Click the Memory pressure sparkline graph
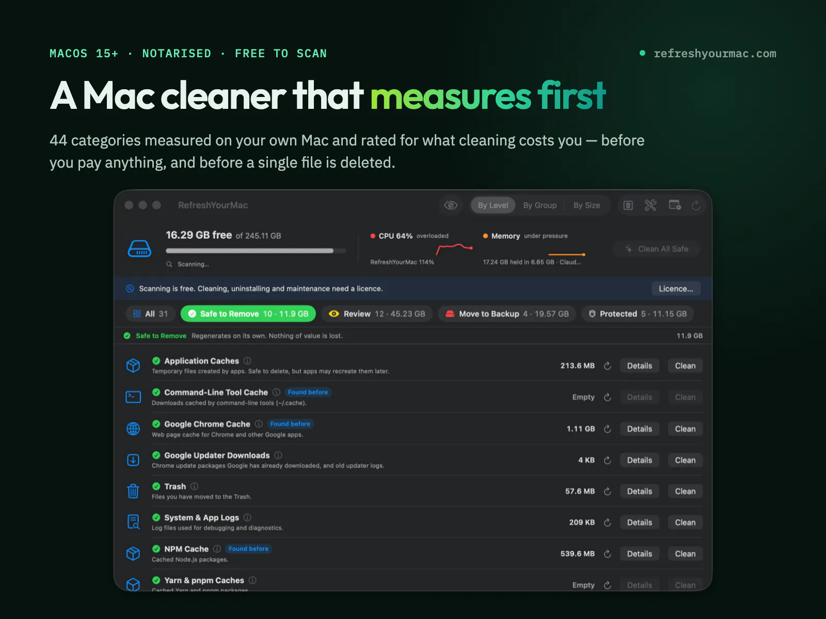Image resolution: width=826 pixels, height=619 pixels. pyautogui.click(x=566, y=254)
